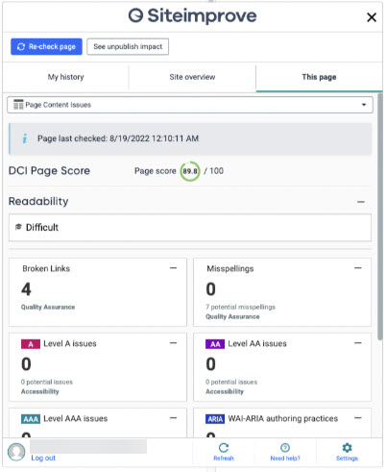386x472 pixels.
Task: Click the Log out link
Action: tap(43, 458)
